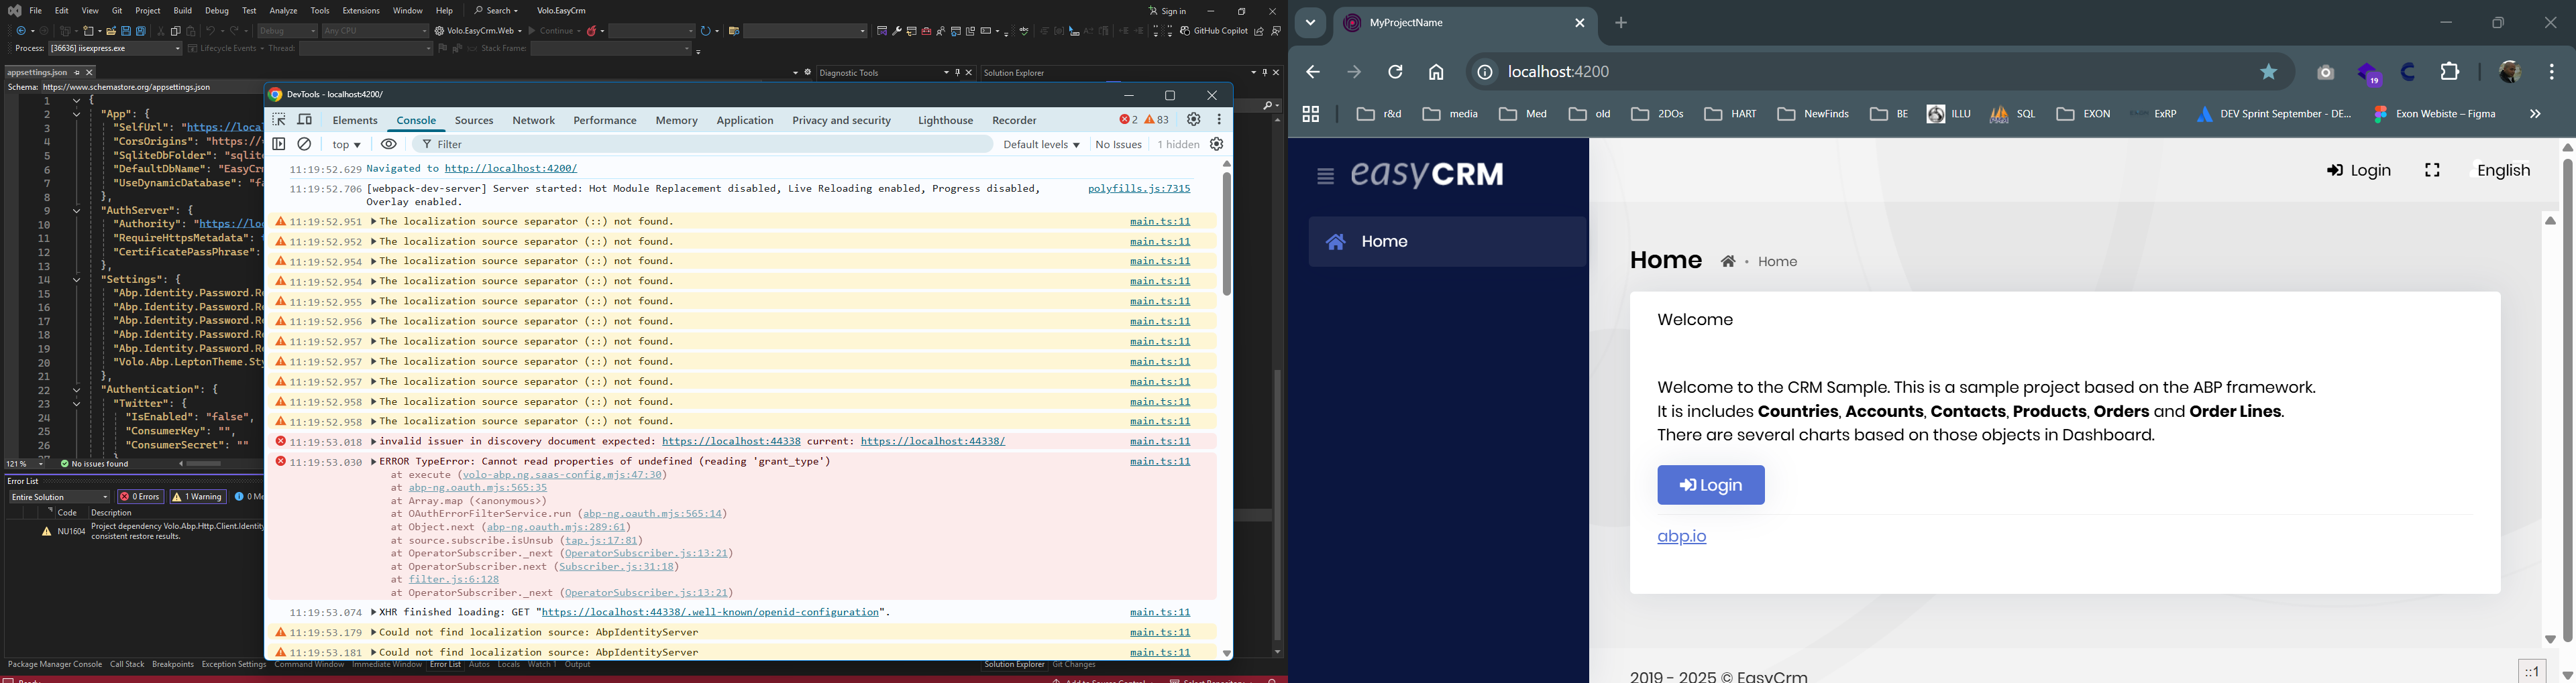Toggle device toolbar in DevTools

pyautogui.click(x=305, y=120)
